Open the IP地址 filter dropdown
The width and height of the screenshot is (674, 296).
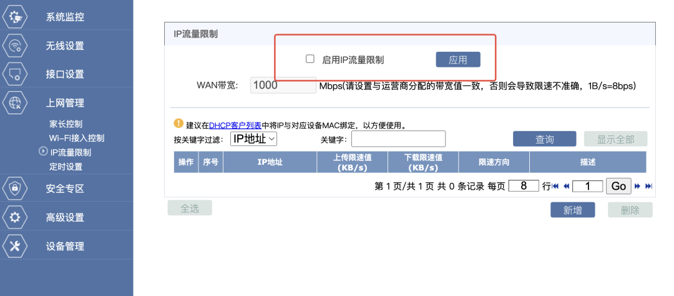click(x=253, y=139)
